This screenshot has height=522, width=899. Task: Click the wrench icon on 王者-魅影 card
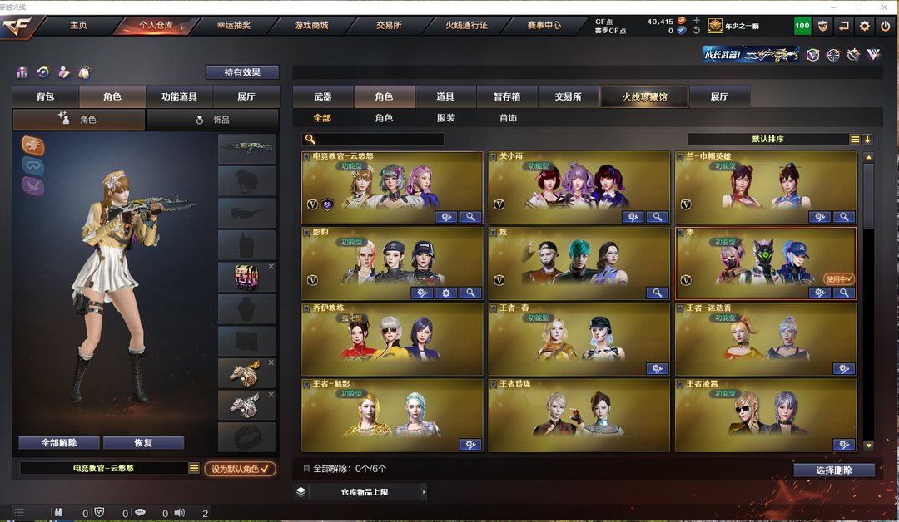coord(470,444)
